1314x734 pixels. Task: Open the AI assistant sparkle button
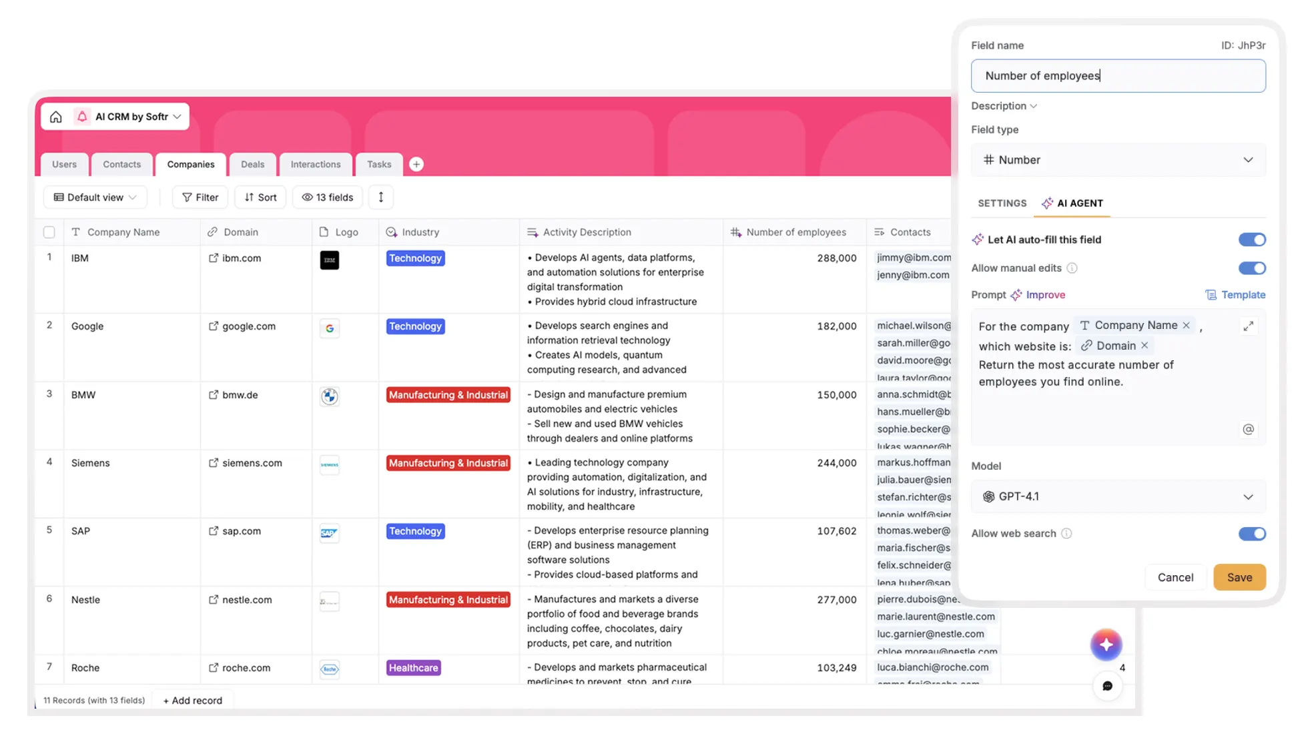1106,644
